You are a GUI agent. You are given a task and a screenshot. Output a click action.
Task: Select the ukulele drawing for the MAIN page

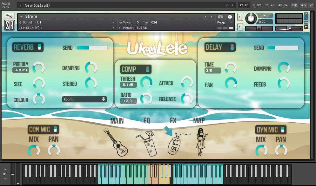tap(116, 143)
